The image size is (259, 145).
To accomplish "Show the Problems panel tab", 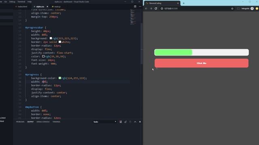I will [20, 122].
